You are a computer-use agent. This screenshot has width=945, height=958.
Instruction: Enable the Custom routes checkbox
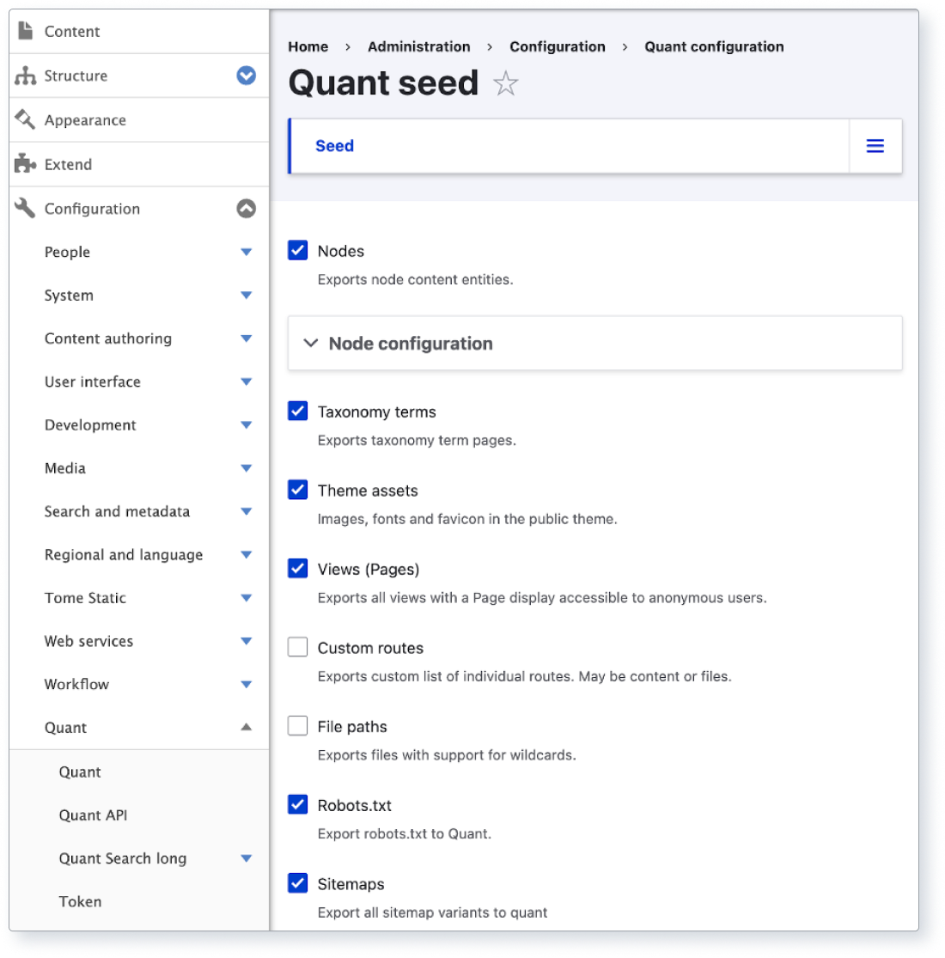[296, 647]
